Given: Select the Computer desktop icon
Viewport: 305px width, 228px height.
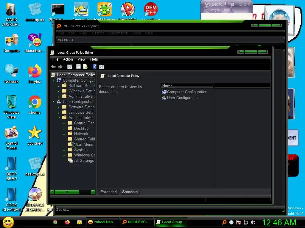Looking at the screenshot, I should click(12, 43).
